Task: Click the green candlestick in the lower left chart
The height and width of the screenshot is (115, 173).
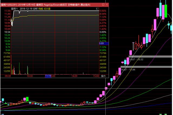Action: [27, 99]
